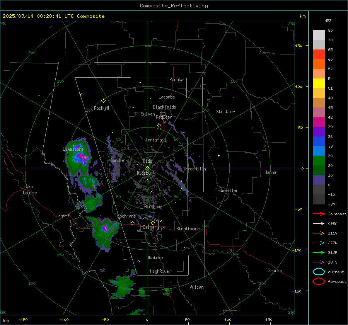The width and height of the screenshot is (348, 325).
Task: Click the Limestone map label
Action: coord(73,149)
